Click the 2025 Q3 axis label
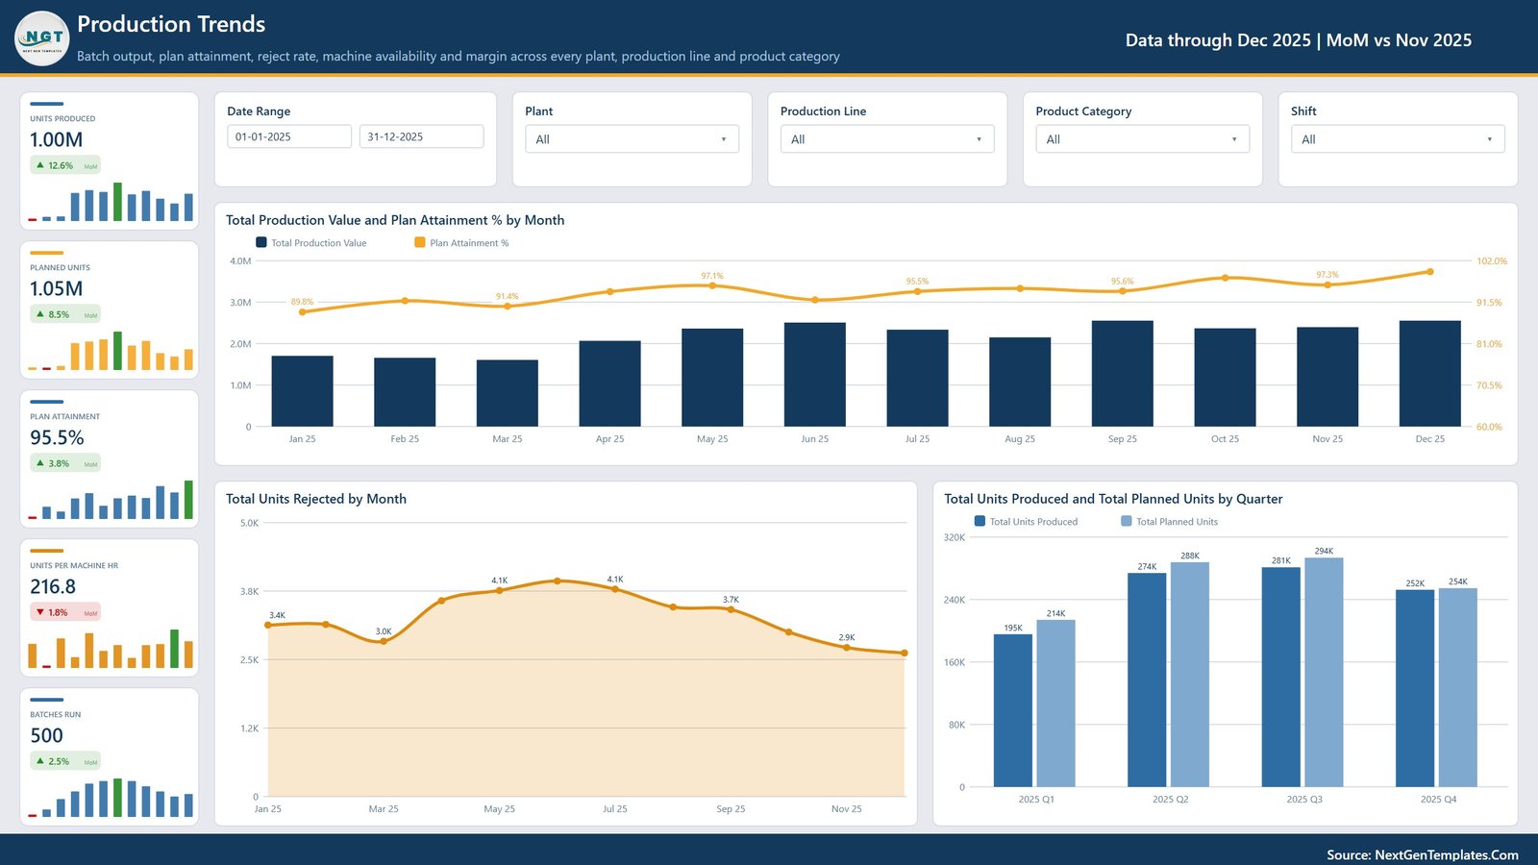Screen dimensions: 1538x865 (1304, 800)
